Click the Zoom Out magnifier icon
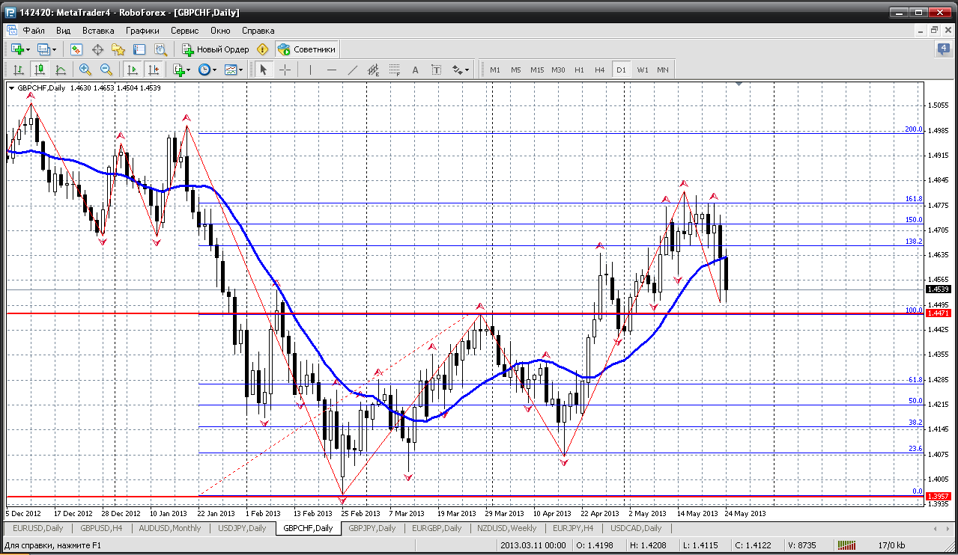958x555 pixels. [106, 70]
